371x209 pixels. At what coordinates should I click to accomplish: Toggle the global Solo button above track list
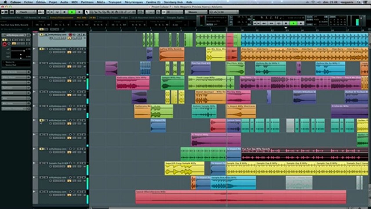pyautogui.click(x=46, y=29)
